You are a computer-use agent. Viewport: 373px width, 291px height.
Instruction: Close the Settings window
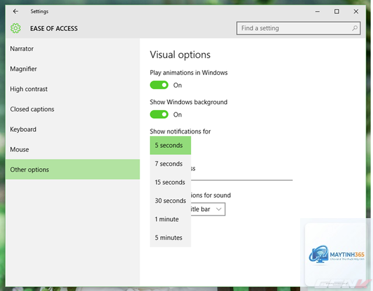pyautogui.click(x=356, y=12)
